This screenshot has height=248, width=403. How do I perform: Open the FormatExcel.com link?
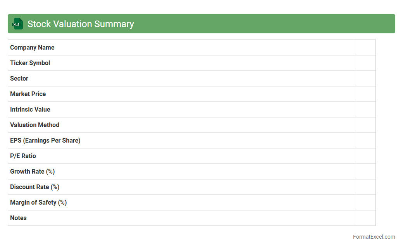374,237
